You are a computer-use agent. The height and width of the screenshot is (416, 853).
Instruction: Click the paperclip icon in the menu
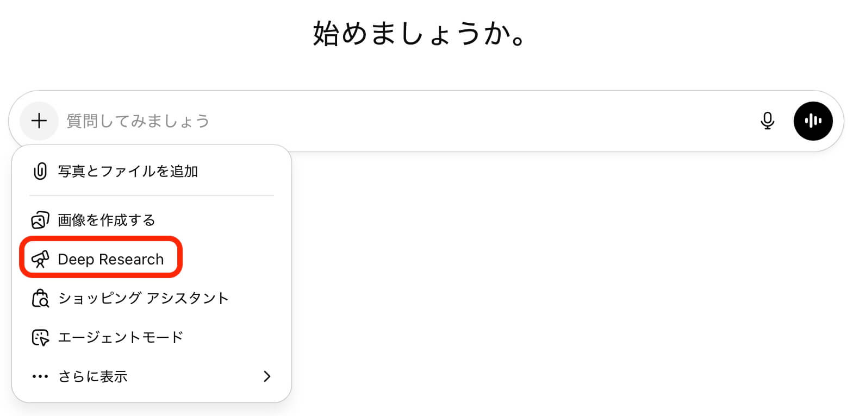click(x=40, y=172)
